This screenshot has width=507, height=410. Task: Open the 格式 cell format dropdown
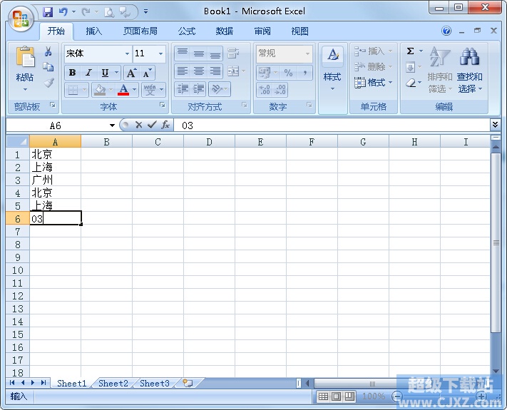pyautogui.click(x=373, y=83)
